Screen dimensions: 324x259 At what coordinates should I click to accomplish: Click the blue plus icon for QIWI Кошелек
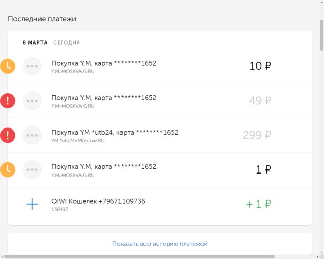[x=32, y=204]
